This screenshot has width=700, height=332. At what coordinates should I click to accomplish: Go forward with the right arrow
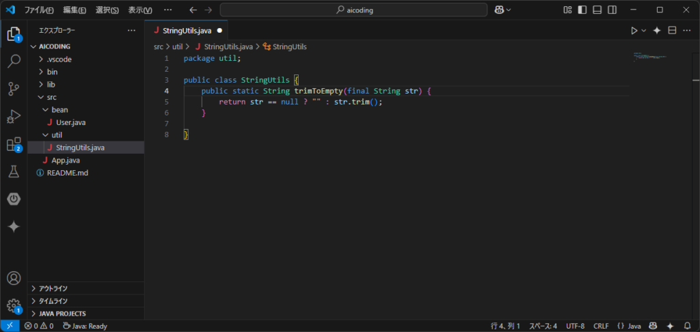pyautogui.click(x=208, y=10)
